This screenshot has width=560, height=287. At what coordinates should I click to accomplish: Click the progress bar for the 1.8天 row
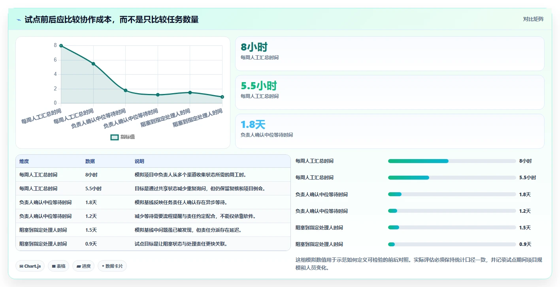click(x=452, y=194)
